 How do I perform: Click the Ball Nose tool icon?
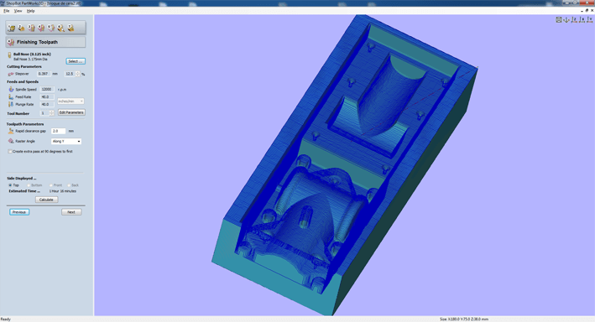pos(9,55)
